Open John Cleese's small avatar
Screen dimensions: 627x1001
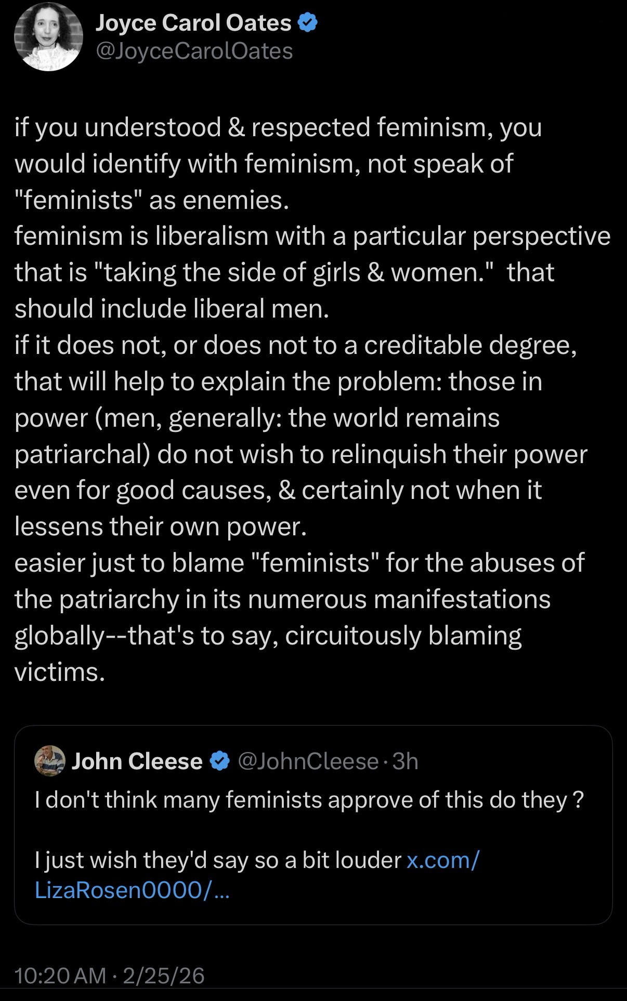tap(50, 761)
